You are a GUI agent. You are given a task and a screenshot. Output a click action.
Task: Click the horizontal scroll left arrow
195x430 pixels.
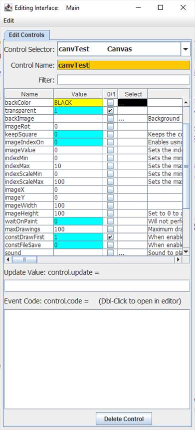(x=7, y=259)
